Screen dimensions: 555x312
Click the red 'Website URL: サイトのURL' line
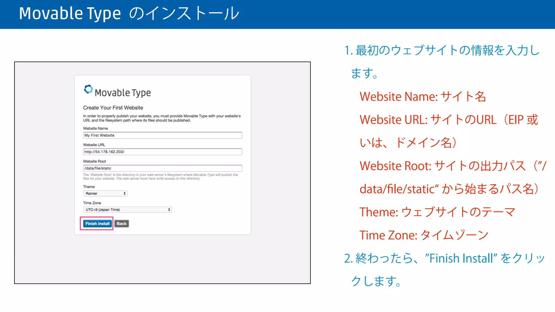[x=449, y=131]
